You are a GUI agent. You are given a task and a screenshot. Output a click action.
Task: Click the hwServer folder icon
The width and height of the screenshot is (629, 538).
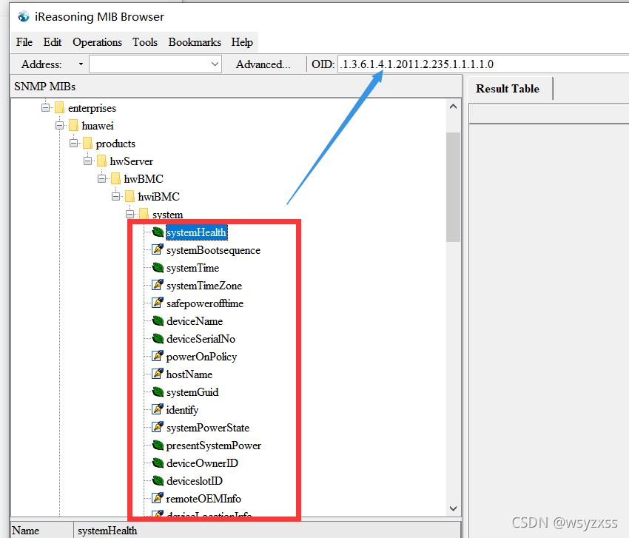[x=101, y=161]
